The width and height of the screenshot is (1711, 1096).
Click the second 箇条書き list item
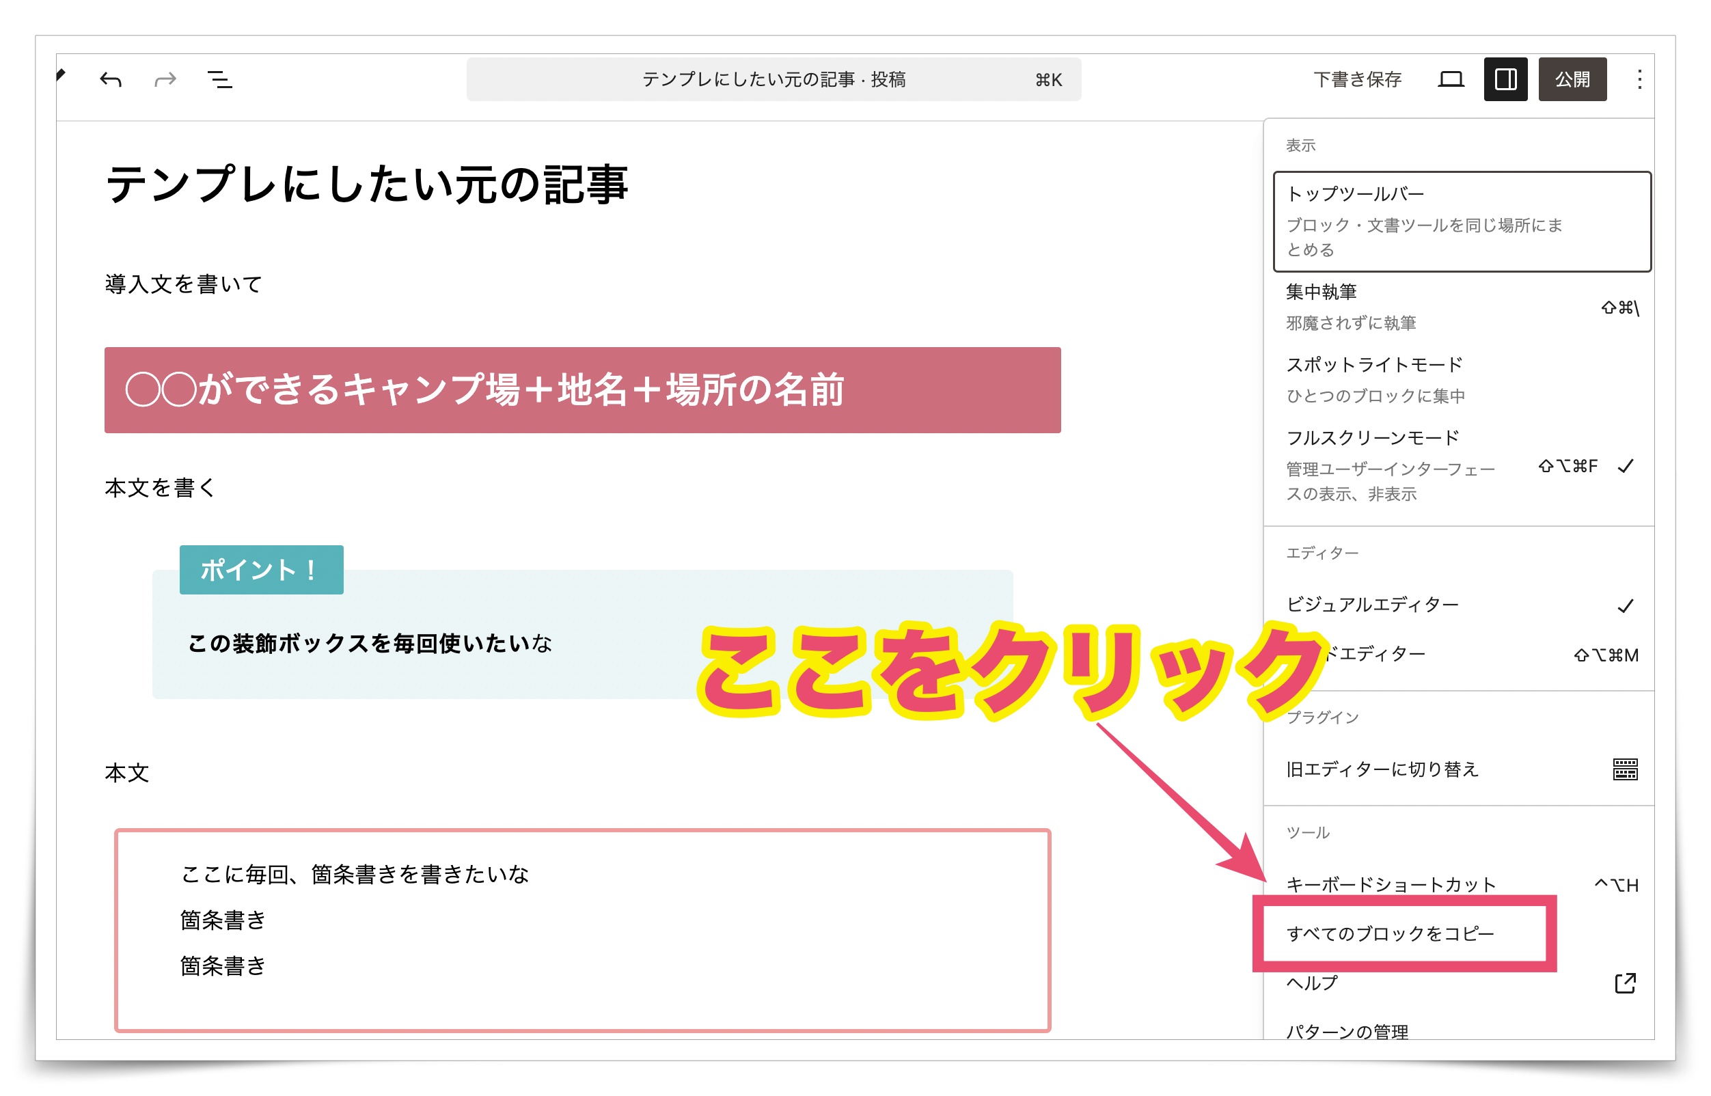click(x=222, y=920)
